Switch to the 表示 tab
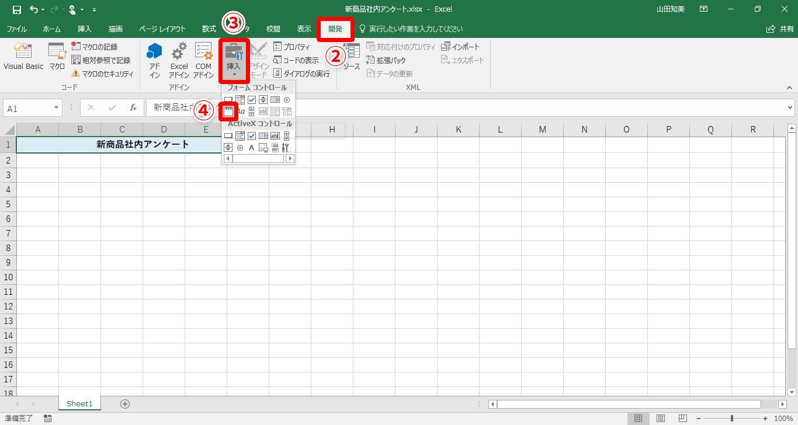This screenshot has width=798, height=425. (x=304, y=29)
